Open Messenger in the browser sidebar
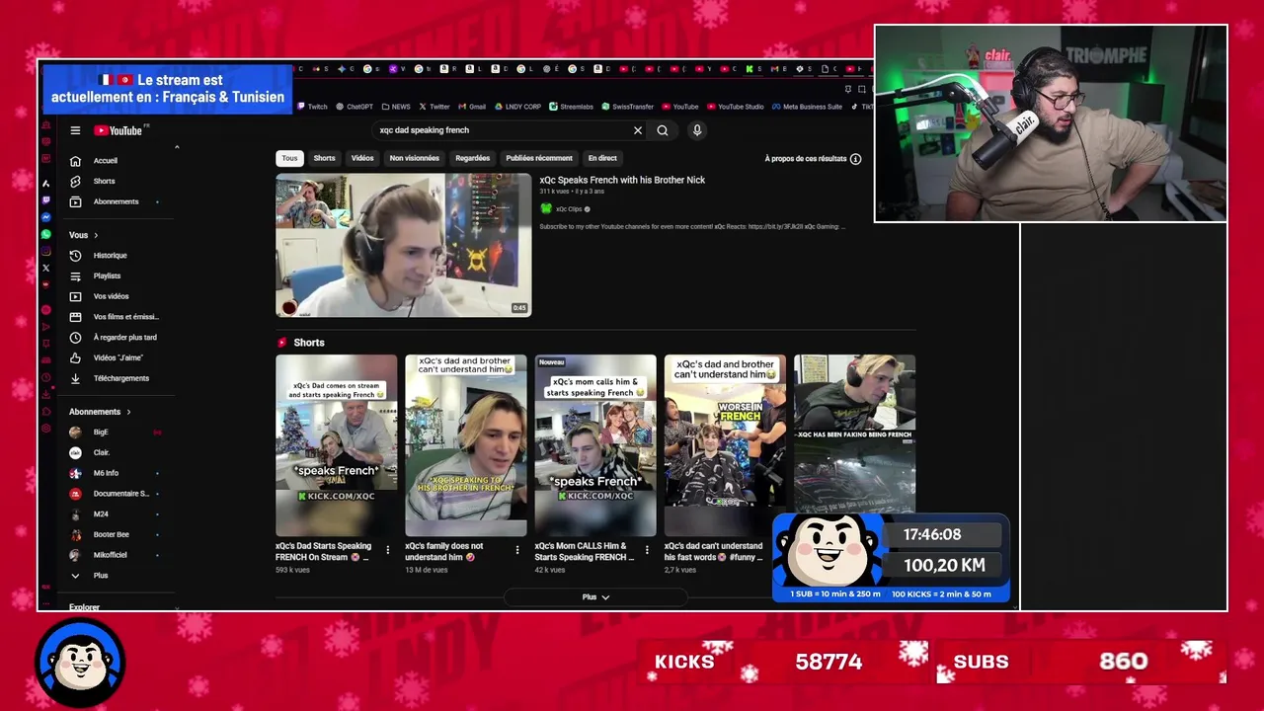Viewport: 1264px width, 711px height. pyautogui.click(x=45, y=217)
